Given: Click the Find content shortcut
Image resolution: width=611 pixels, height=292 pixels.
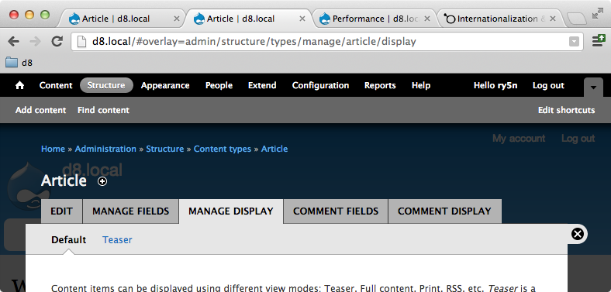Looking at the screenshot, I should [103, 110].
